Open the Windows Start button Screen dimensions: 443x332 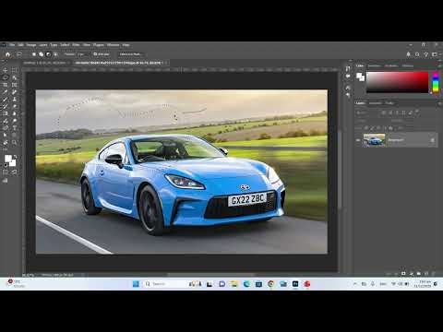point(136,284)
